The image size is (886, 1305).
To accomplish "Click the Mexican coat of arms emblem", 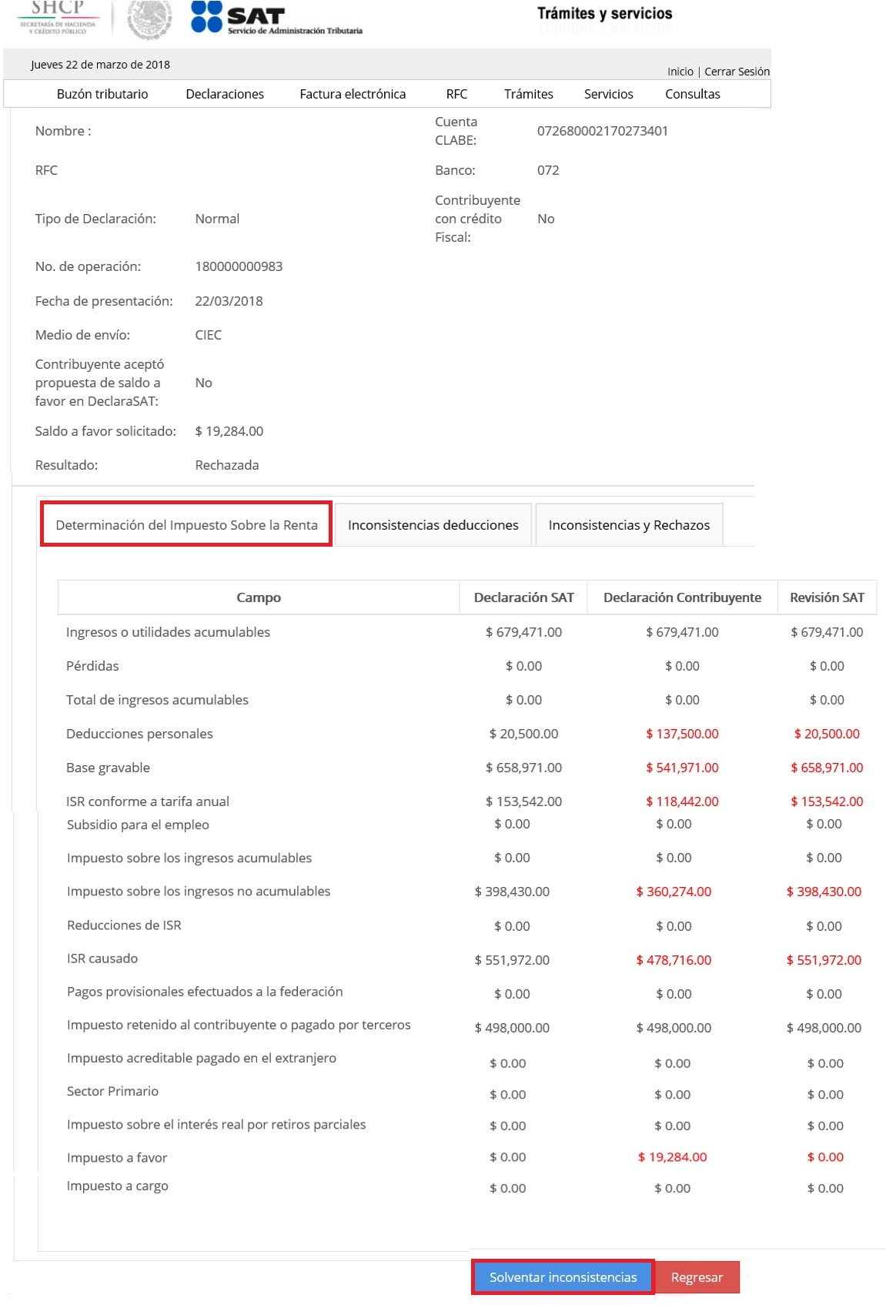I will (149, 18).
